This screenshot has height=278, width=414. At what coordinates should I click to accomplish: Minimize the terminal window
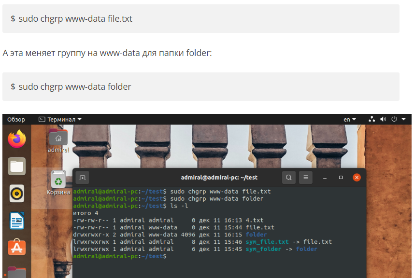point(325,178)
